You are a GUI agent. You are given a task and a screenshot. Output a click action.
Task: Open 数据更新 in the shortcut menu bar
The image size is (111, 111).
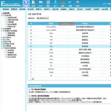pyautogui.click(x=63, y=9)
